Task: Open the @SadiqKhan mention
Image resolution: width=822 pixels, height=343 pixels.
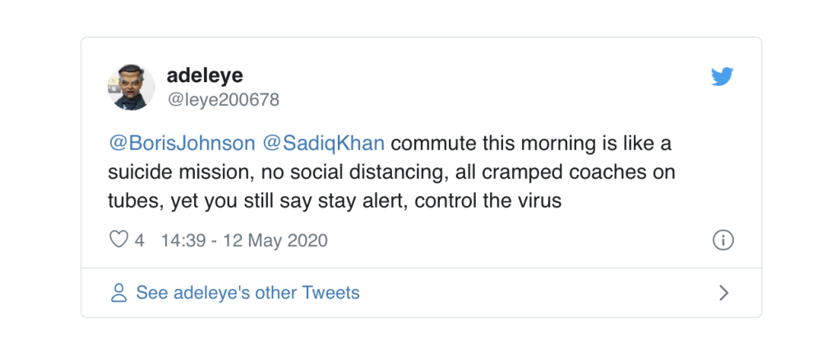Action: [x=323, y=144]
